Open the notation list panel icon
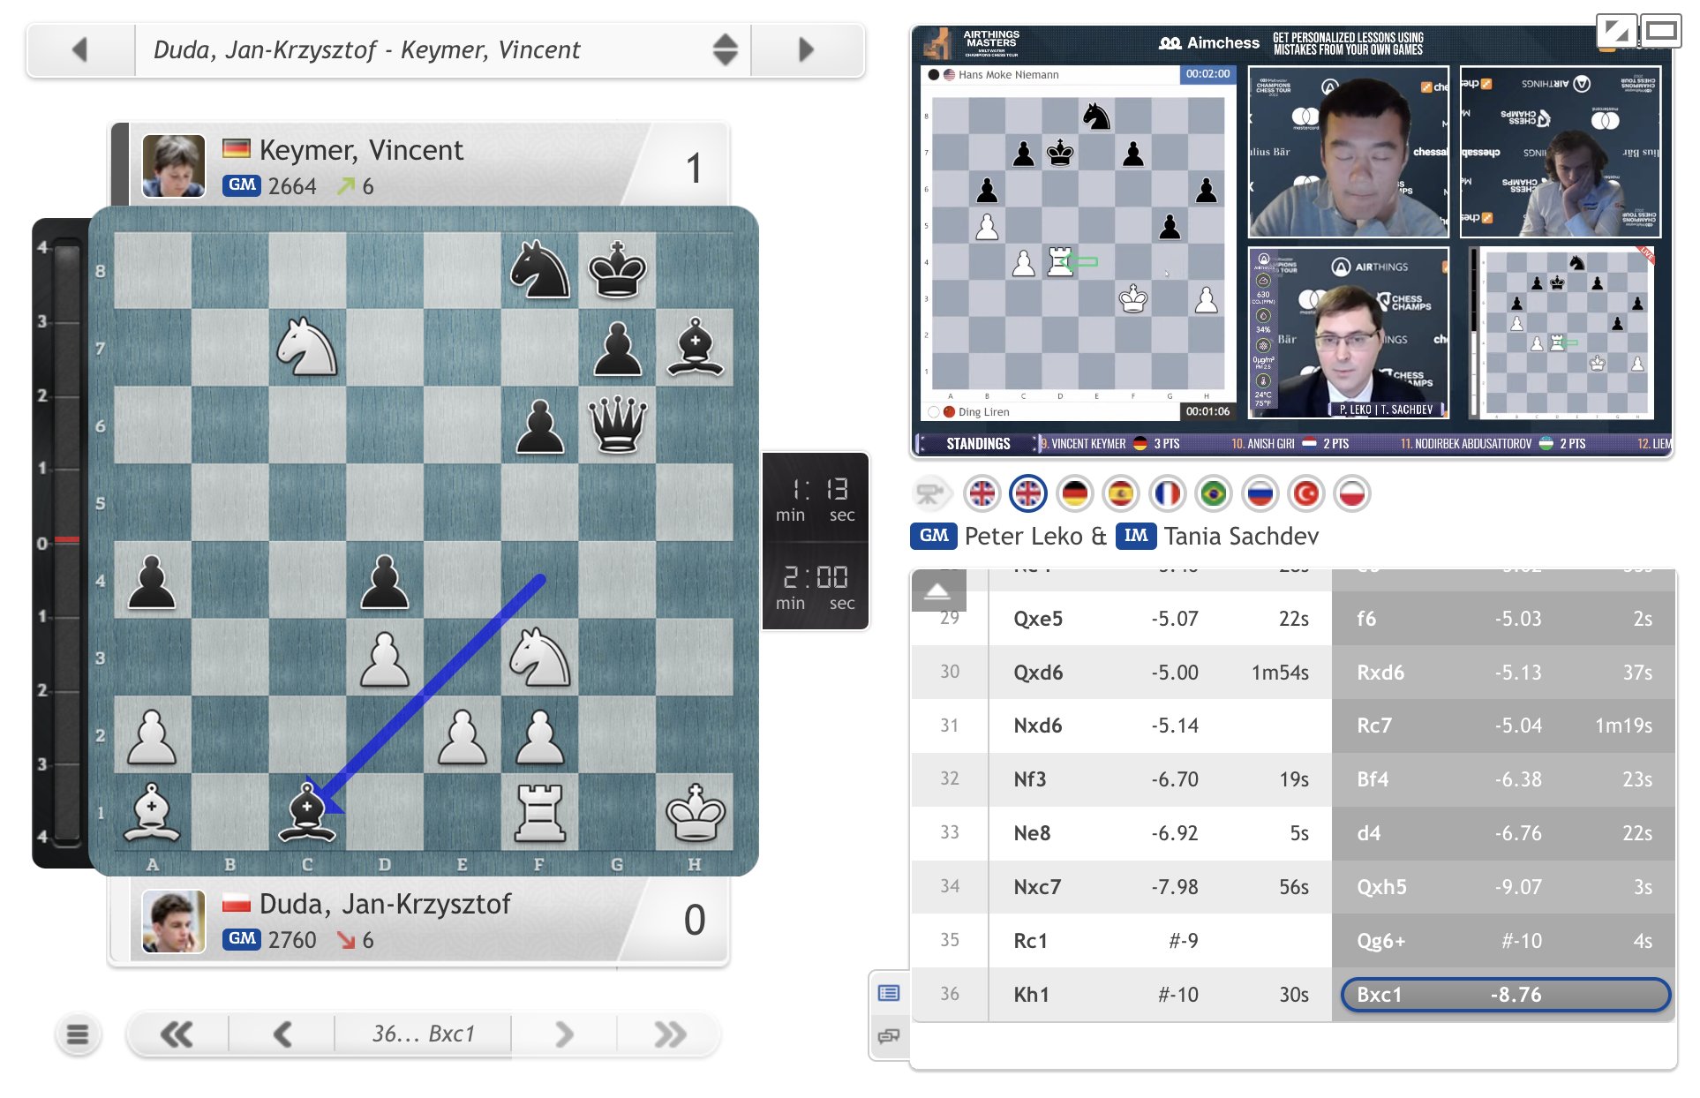Screen dimensions: 1700x1098 (889, 994)
